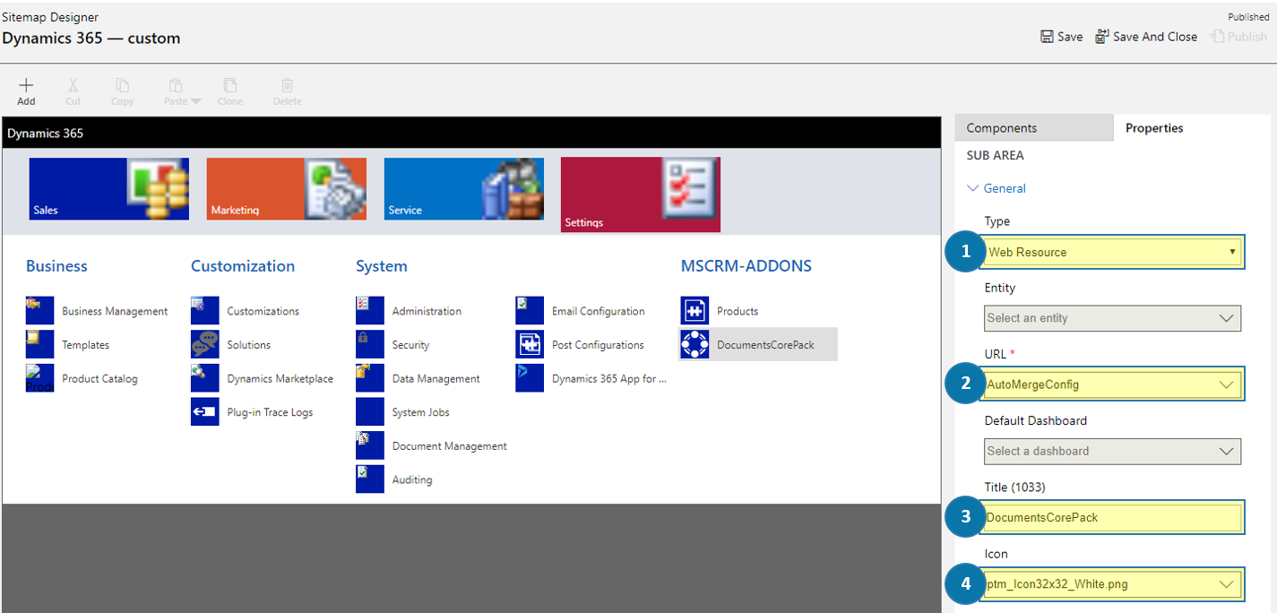Click the Customizations subarea icon
1277x613 pixels.
205,311
